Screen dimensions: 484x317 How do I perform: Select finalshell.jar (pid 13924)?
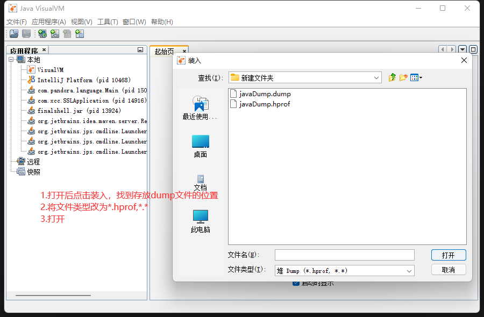80,110
